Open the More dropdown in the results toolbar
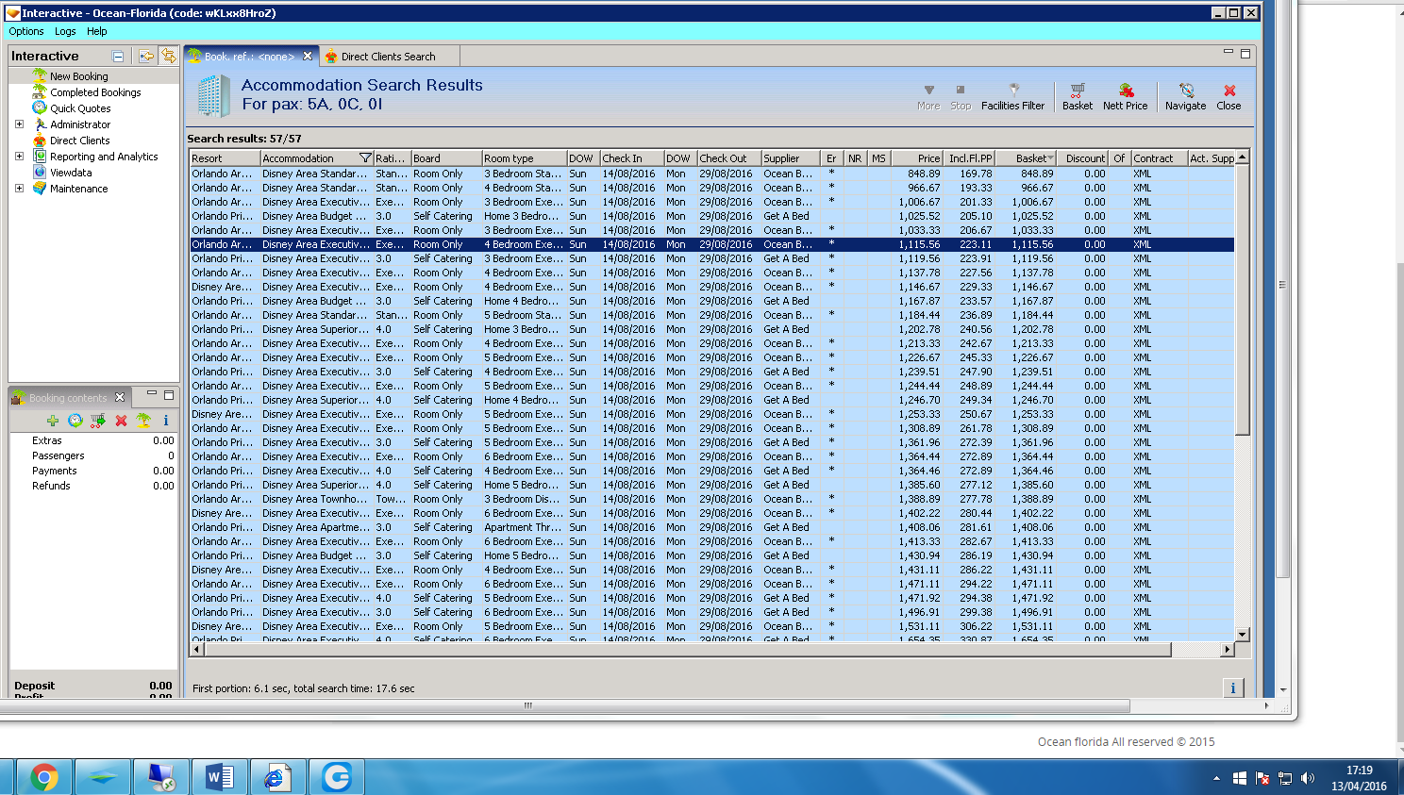This screenshot has height=795, width=1404. tap(928, 96)
